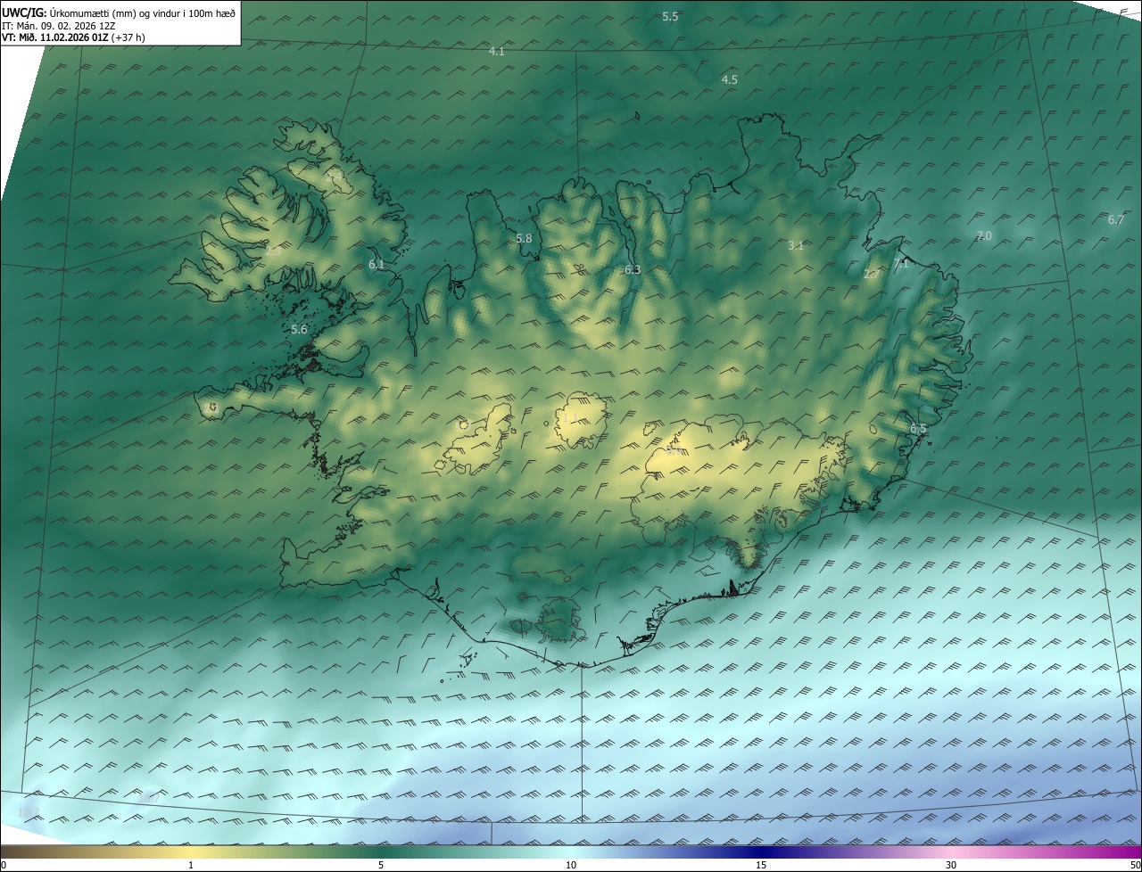Screen dimensions: 1142x872
Task: Click the 5.5 value label on the map
Action: [x=670, y=17]
